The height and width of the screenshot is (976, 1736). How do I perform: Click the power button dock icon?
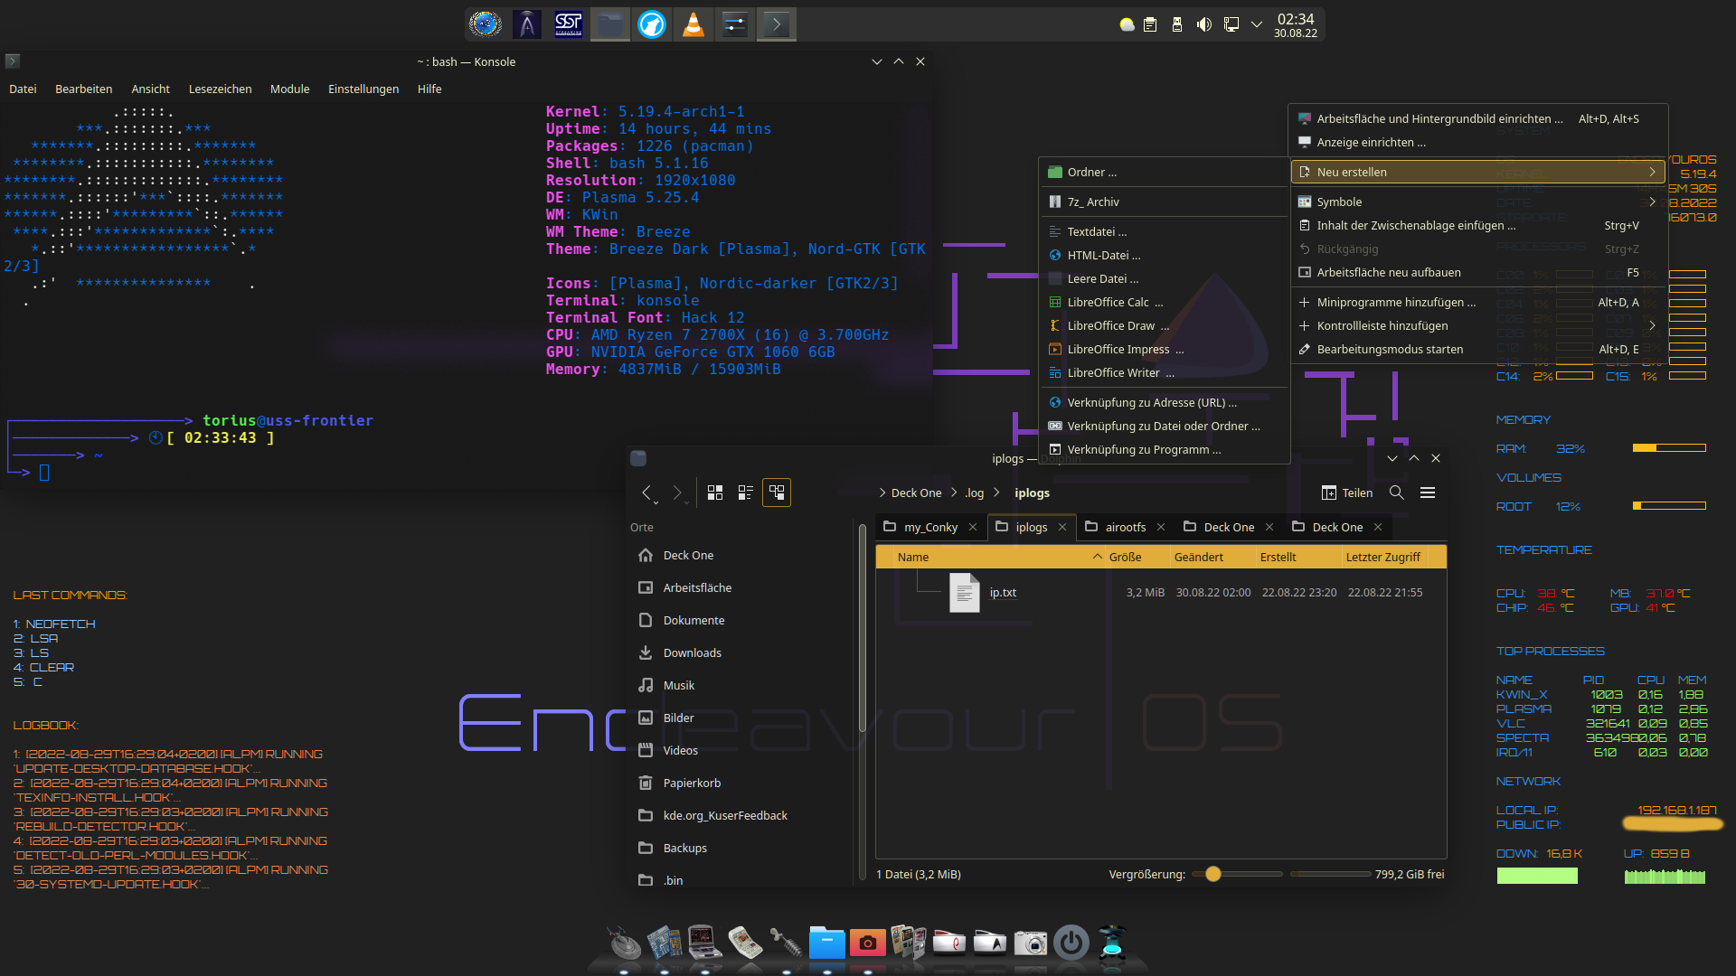1071,943
